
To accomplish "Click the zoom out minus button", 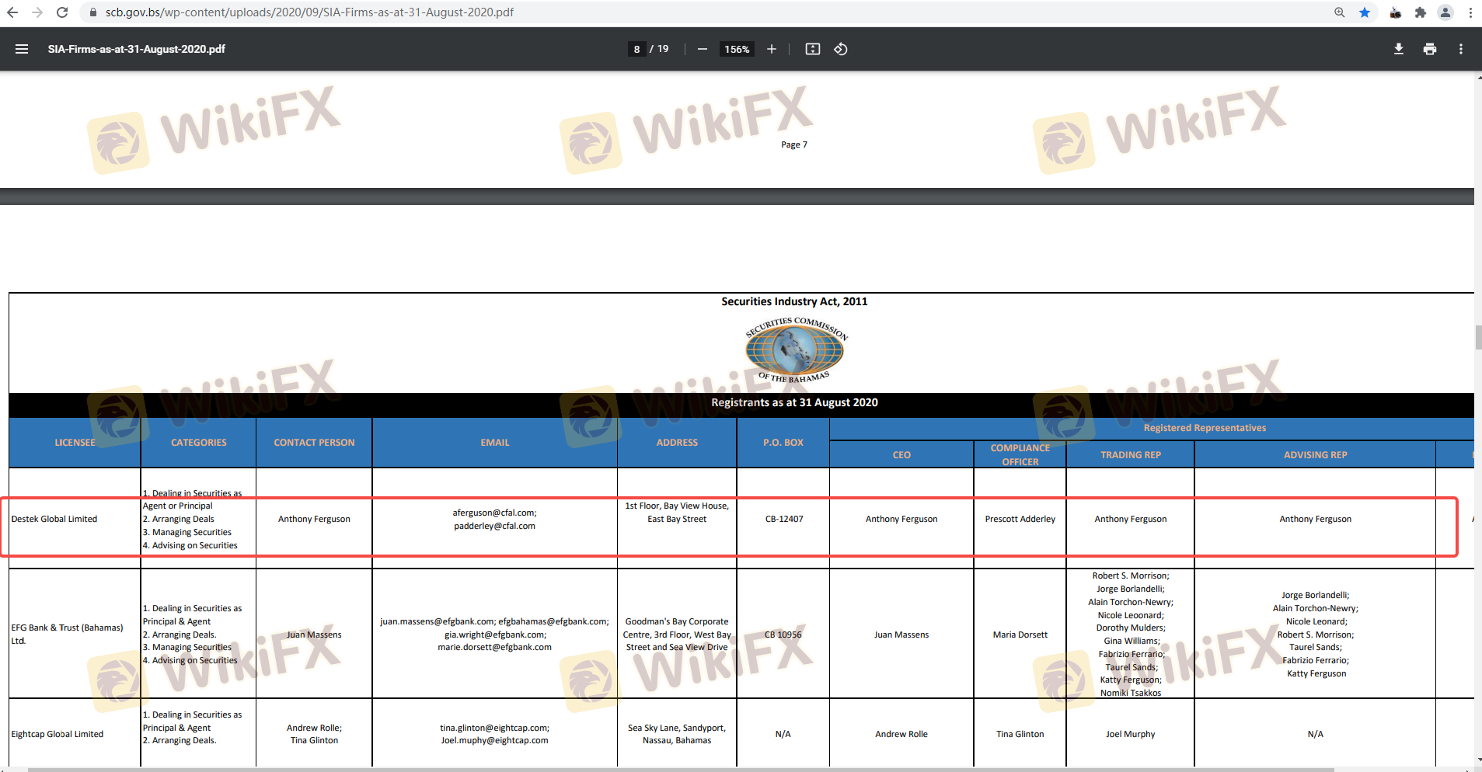I will [x=703, y=49].
